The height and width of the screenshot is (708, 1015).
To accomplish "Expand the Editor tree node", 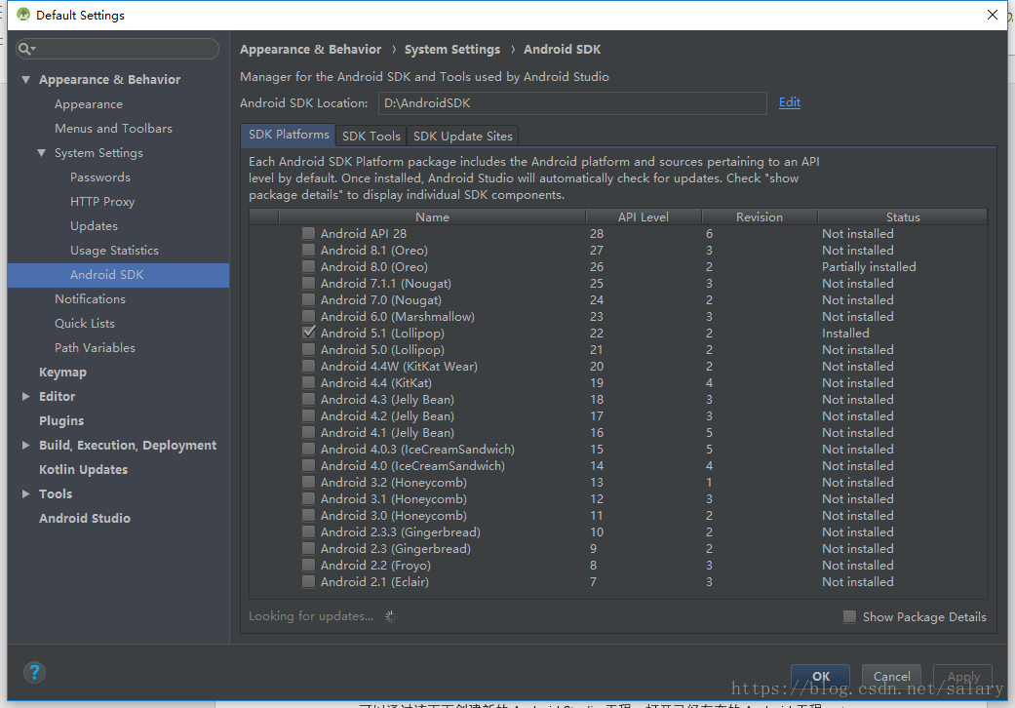I will [x=26, y=396].
